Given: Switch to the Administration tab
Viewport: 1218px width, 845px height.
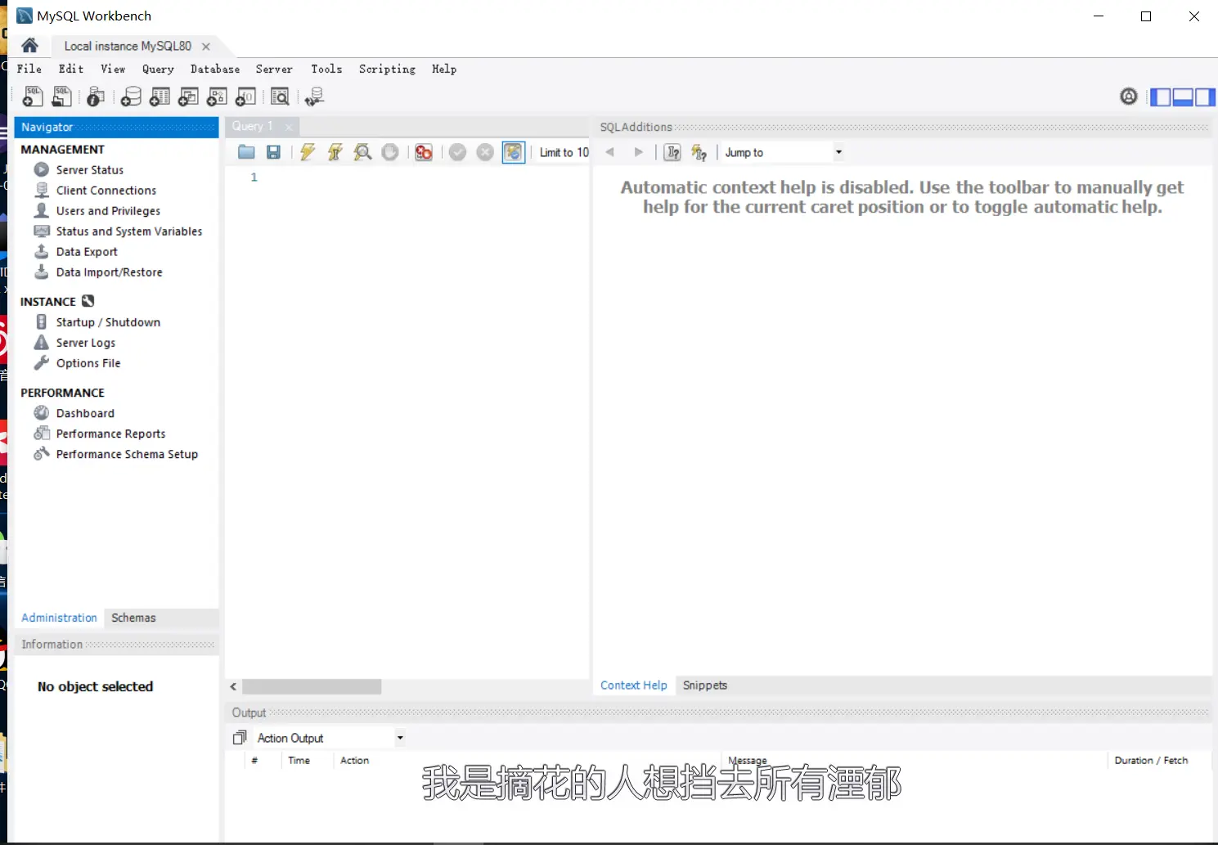Looking at the screenshot, I should click(x=59, y=618).
